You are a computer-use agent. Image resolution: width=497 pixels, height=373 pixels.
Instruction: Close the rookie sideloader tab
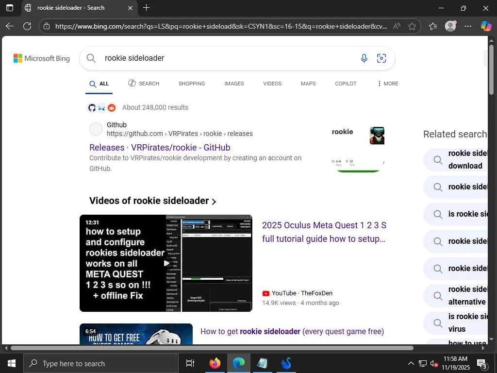[x=130, y=8]
